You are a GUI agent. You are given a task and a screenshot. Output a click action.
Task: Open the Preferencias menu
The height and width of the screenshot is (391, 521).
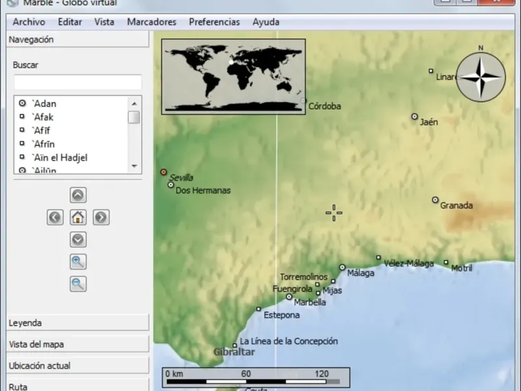click(x=214, y=22)
